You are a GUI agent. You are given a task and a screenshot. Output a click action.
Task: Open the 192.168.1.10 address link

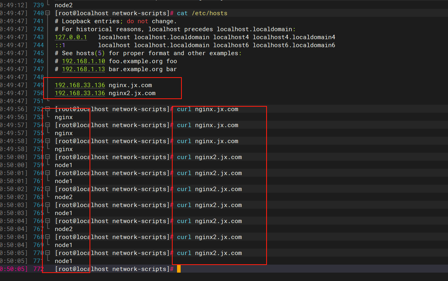click(84, 61)
